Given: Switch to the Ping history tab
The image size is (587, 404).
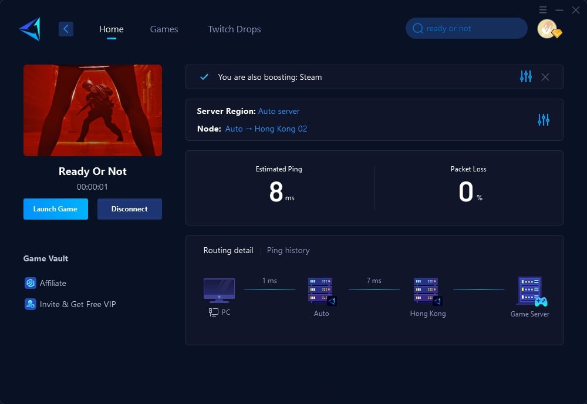Looking at the screenshot, I should (x=288, y=251).
